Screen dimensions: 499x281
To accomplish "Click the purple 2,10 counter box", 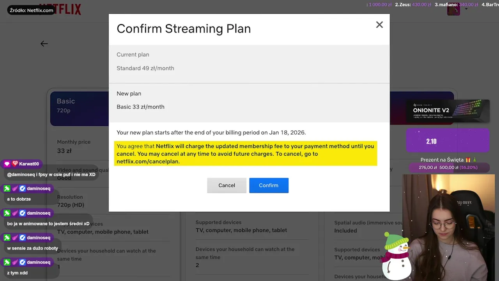I will pyautogui.click(x=448, y=141).
